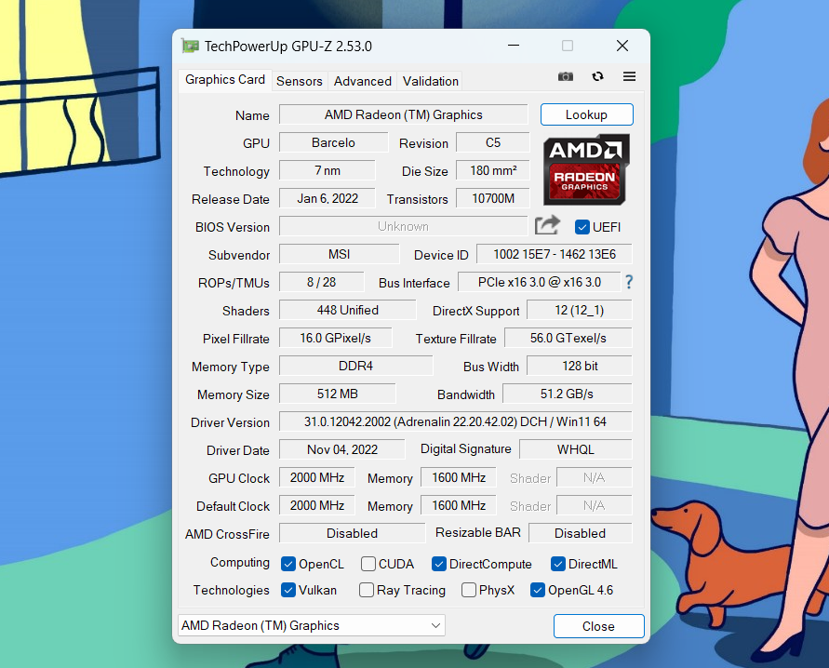Toggle the OpenCL checkbox
The image size is (829, 668).
point(288,564)
